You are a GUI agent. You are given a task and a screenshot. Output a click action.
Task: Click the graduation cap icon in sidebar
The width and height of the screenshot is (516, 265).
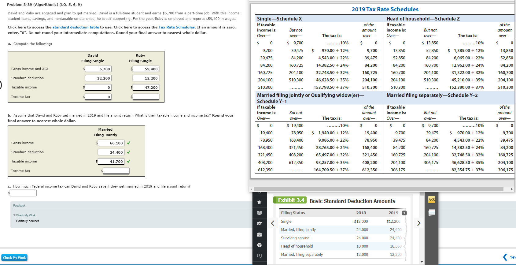point(259,223)
